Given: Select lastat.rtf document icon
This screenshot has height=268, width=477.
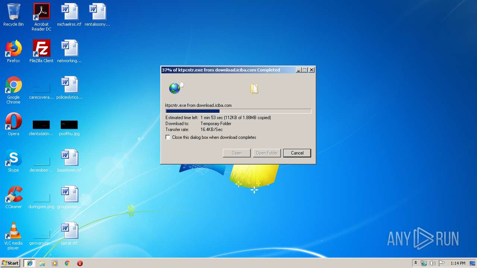Looking at the screenshot, I should coord(69,234).
